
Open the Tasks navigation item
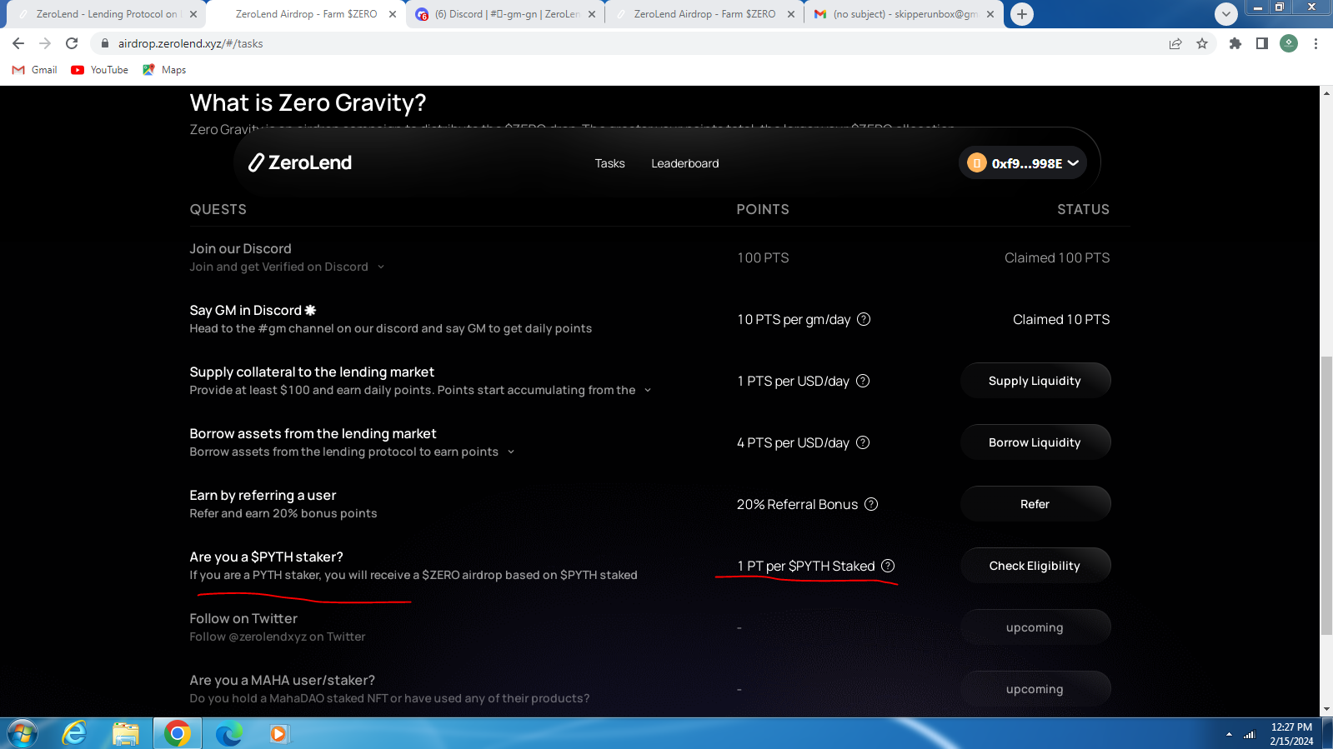pos(609,163)
